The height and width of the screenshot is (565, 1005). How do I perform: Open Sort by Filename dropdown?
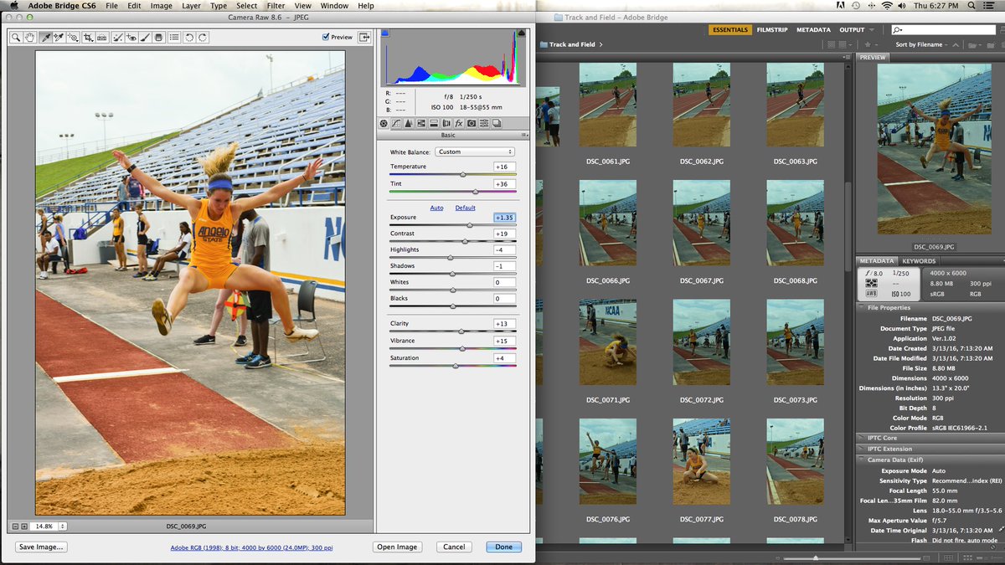[921, 44]
